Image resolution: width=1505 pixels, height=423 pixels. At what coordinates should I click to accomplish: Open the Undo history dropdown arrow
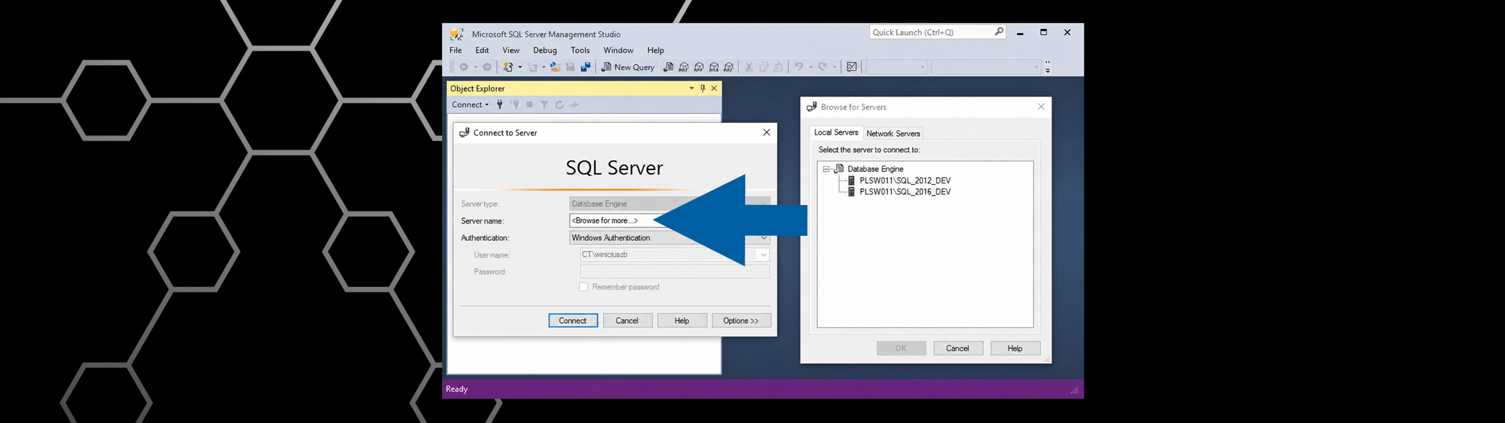pos(810,67)
